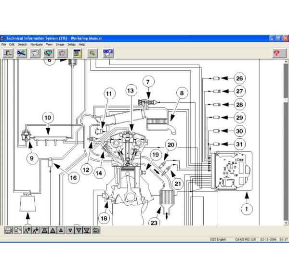Jump to bottom with barred down-triangle

coord(86,230)
